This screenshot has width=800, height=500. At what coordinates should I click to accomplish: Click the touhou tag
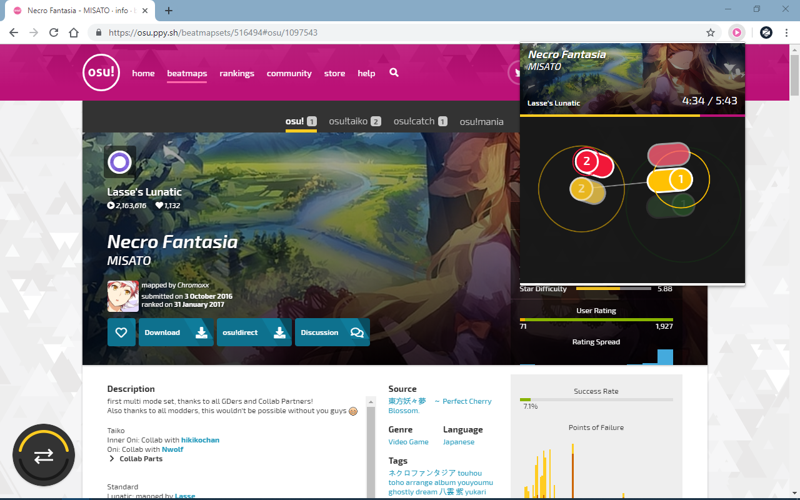click(469, 473)
